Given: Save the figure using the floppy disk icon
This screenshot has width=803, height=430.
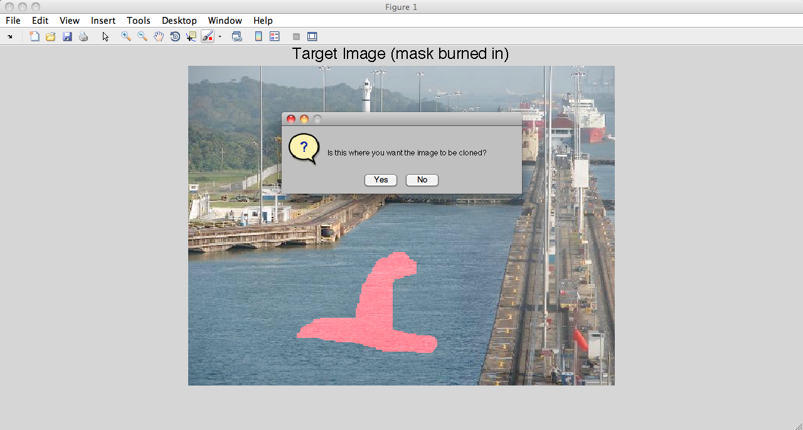Looking at the screenshot, I should (x=67, y=37).
